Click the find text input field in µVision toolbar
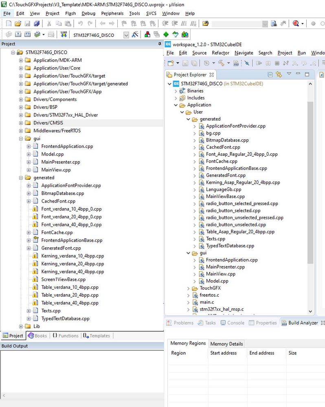 pos(237,24)
